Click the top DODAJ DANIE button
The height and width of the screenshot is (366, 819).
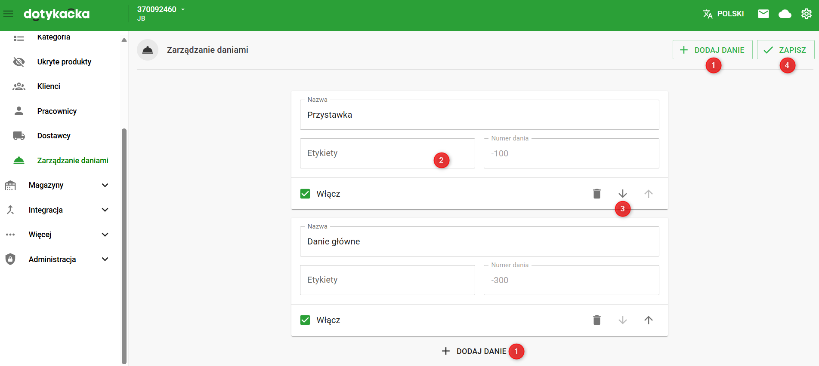(x=712, y=50)
